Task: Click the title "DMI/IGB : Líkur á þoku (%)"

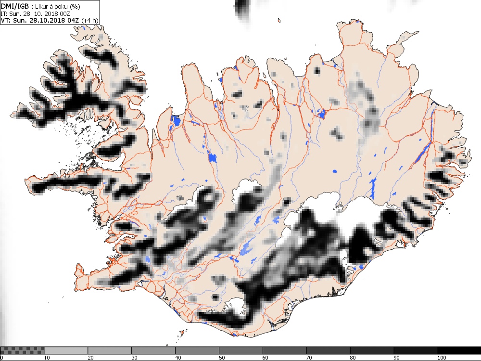Action: coord(41,6)
